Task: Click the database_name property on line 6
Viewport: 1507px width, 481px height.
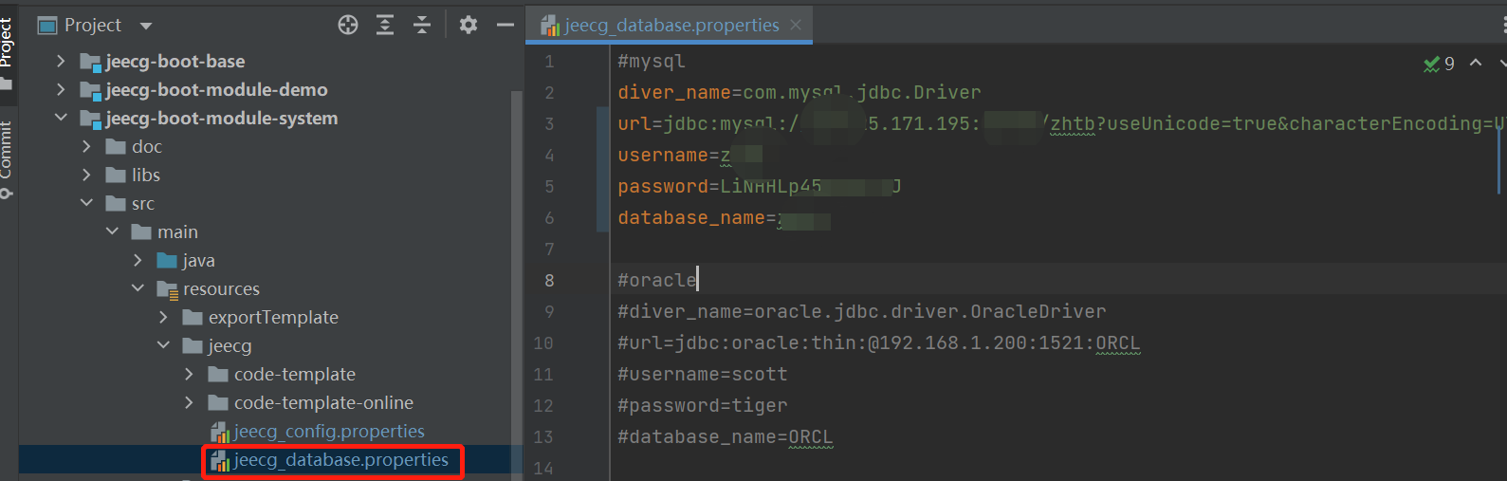Action: 724,218
